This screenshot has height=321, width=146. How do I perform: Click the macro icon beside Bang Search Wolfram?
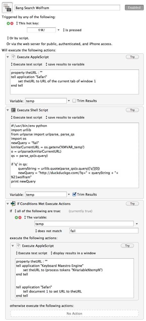pos(7,8)
